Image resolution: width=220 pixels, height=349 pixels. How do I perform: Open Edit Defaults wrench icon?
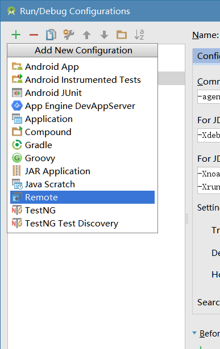tap(69, 35)
